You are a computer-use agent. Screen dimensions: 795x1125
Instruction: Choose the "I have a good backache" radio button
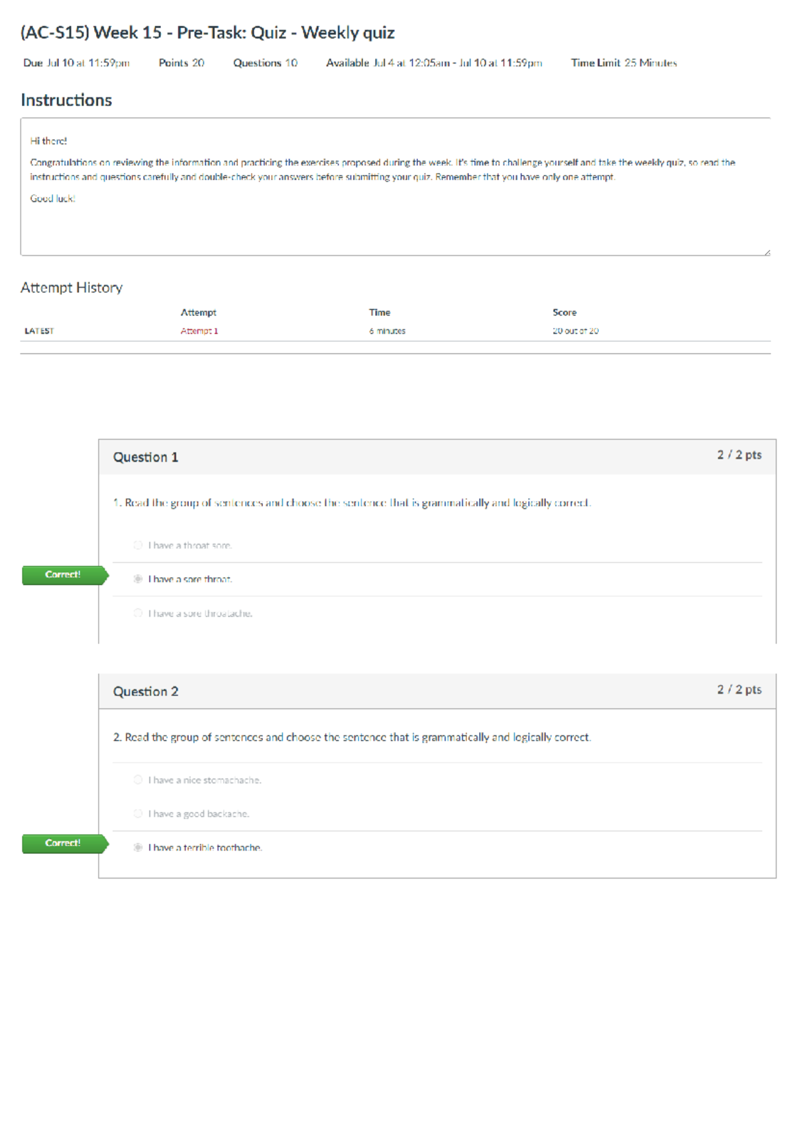(138, 814)
